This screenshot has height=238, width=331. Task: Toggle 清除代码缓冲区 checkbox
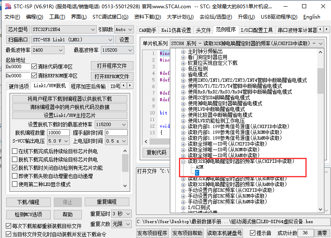pos(34,67)
